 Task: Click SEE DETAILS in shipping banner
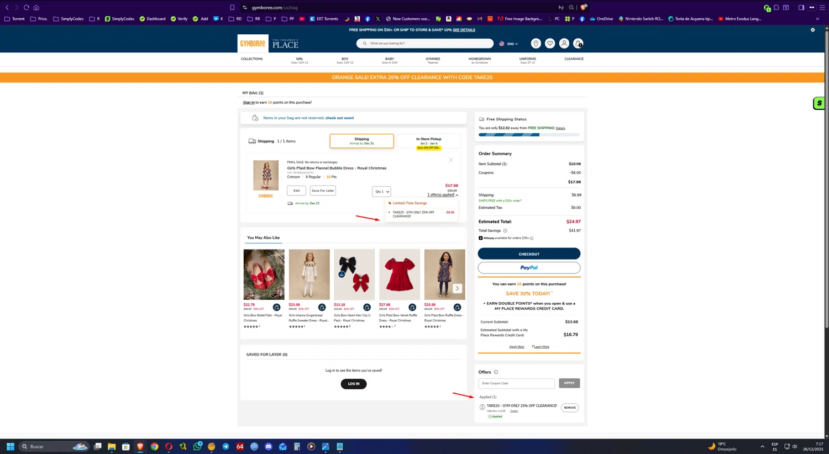(x=464, y=30)
